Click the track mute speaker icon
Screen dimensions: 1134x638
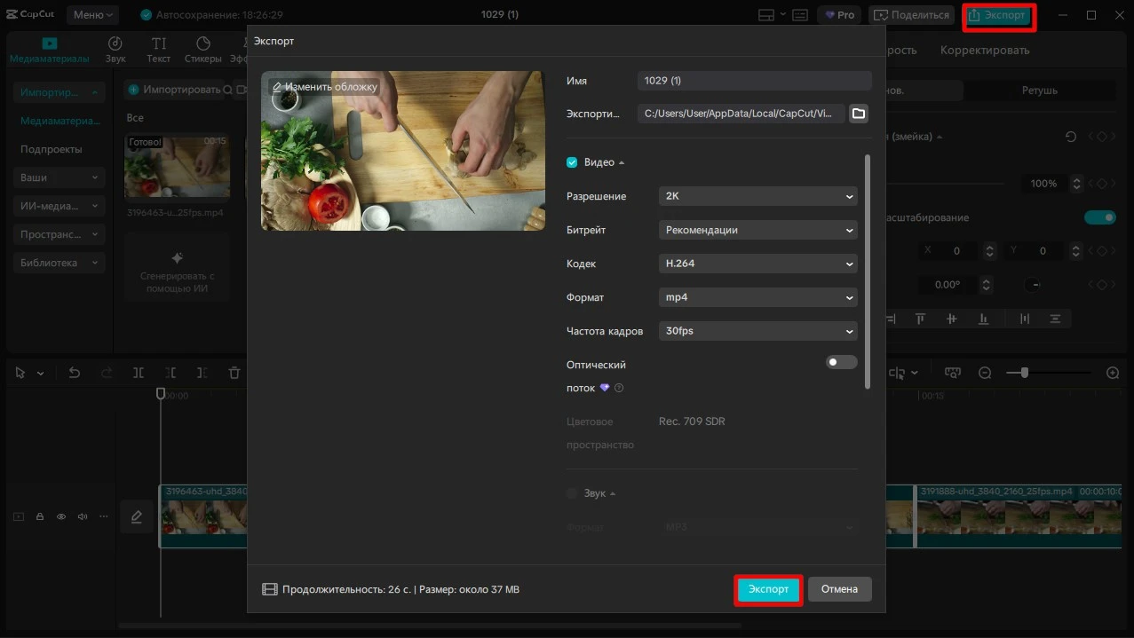[x=83, y=516]
